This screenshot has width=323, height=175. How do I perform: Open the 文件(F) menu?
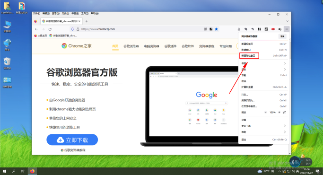pos(36,13)
